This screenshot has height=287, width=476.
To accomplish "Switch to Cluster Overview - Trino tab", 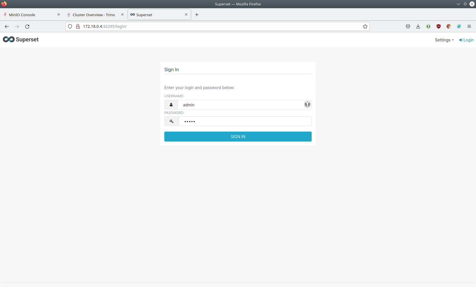I will point(93,15).
